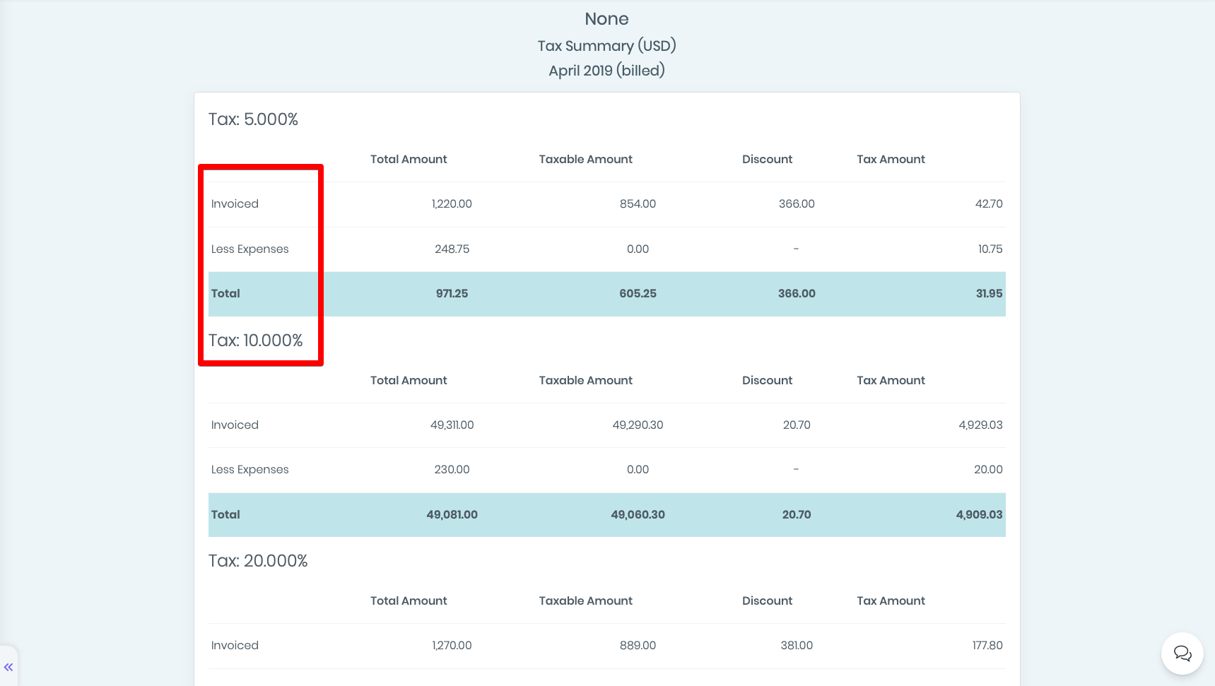Open the chat support bubble icon
Screen dimensions: 1215x686
tap(1182, 654)
